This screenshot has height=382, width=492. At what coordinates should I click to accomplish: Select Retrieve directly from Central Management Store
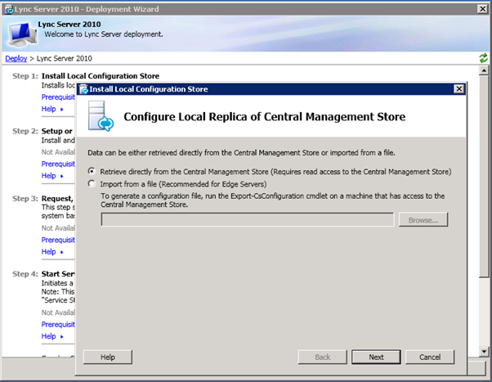coord(92,172)
